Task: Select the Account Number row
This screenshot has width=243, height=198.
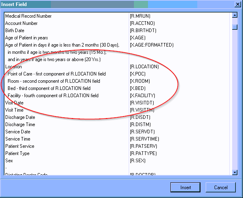Action: click(21, 23)
